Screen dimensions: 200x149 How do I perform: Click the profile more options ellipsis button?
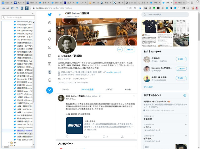pyautogui.click(x=120, y=49)
